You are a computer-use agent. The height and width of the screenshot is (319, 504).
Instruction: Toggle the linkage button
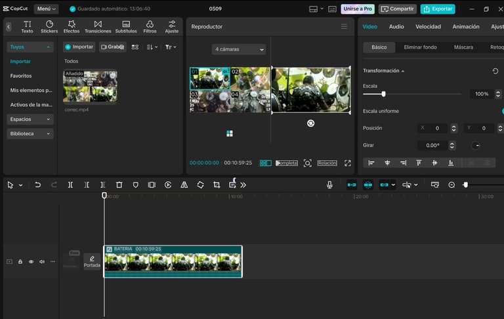pyautogui.click(x=384, y=185)
